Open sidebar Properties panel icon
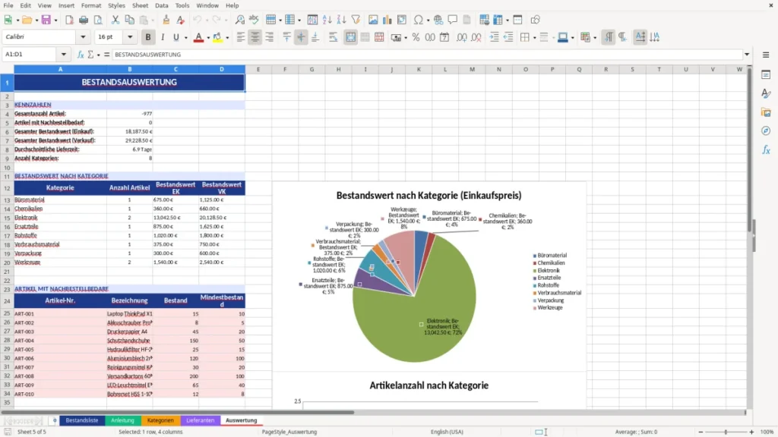778x437 pixels. [x=766, y=74]
